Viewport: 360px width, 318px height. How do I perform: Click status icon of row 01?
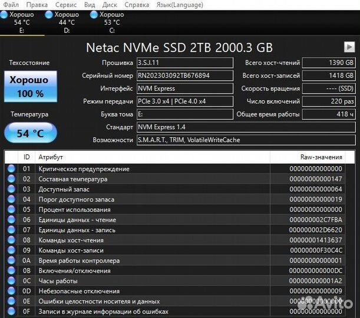tap(11, 168)
